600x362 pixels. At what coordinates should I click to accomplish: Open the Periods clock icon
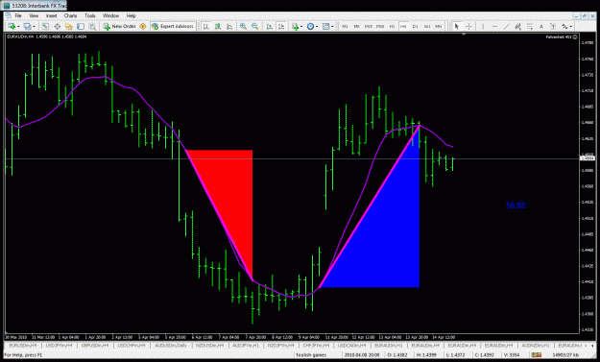(310, 26)
